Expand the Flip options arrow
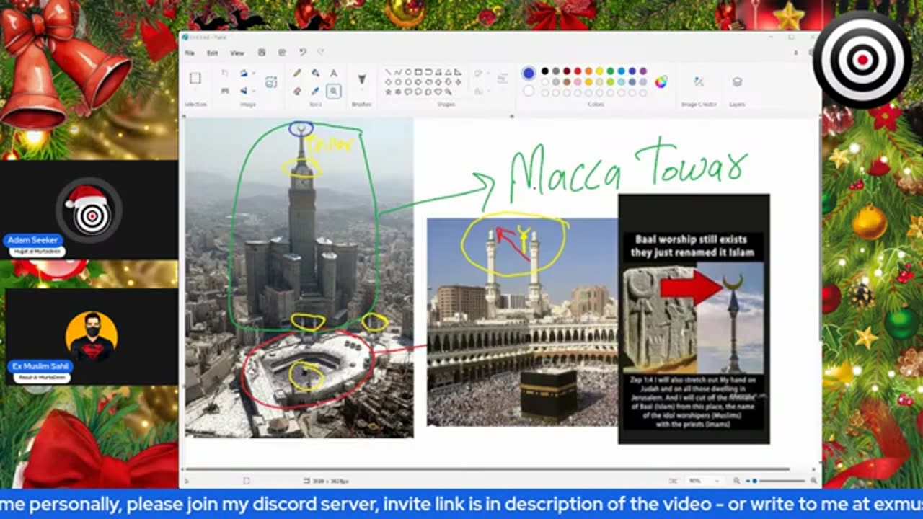This screenshot has height=519, width=923. point(252,91)
